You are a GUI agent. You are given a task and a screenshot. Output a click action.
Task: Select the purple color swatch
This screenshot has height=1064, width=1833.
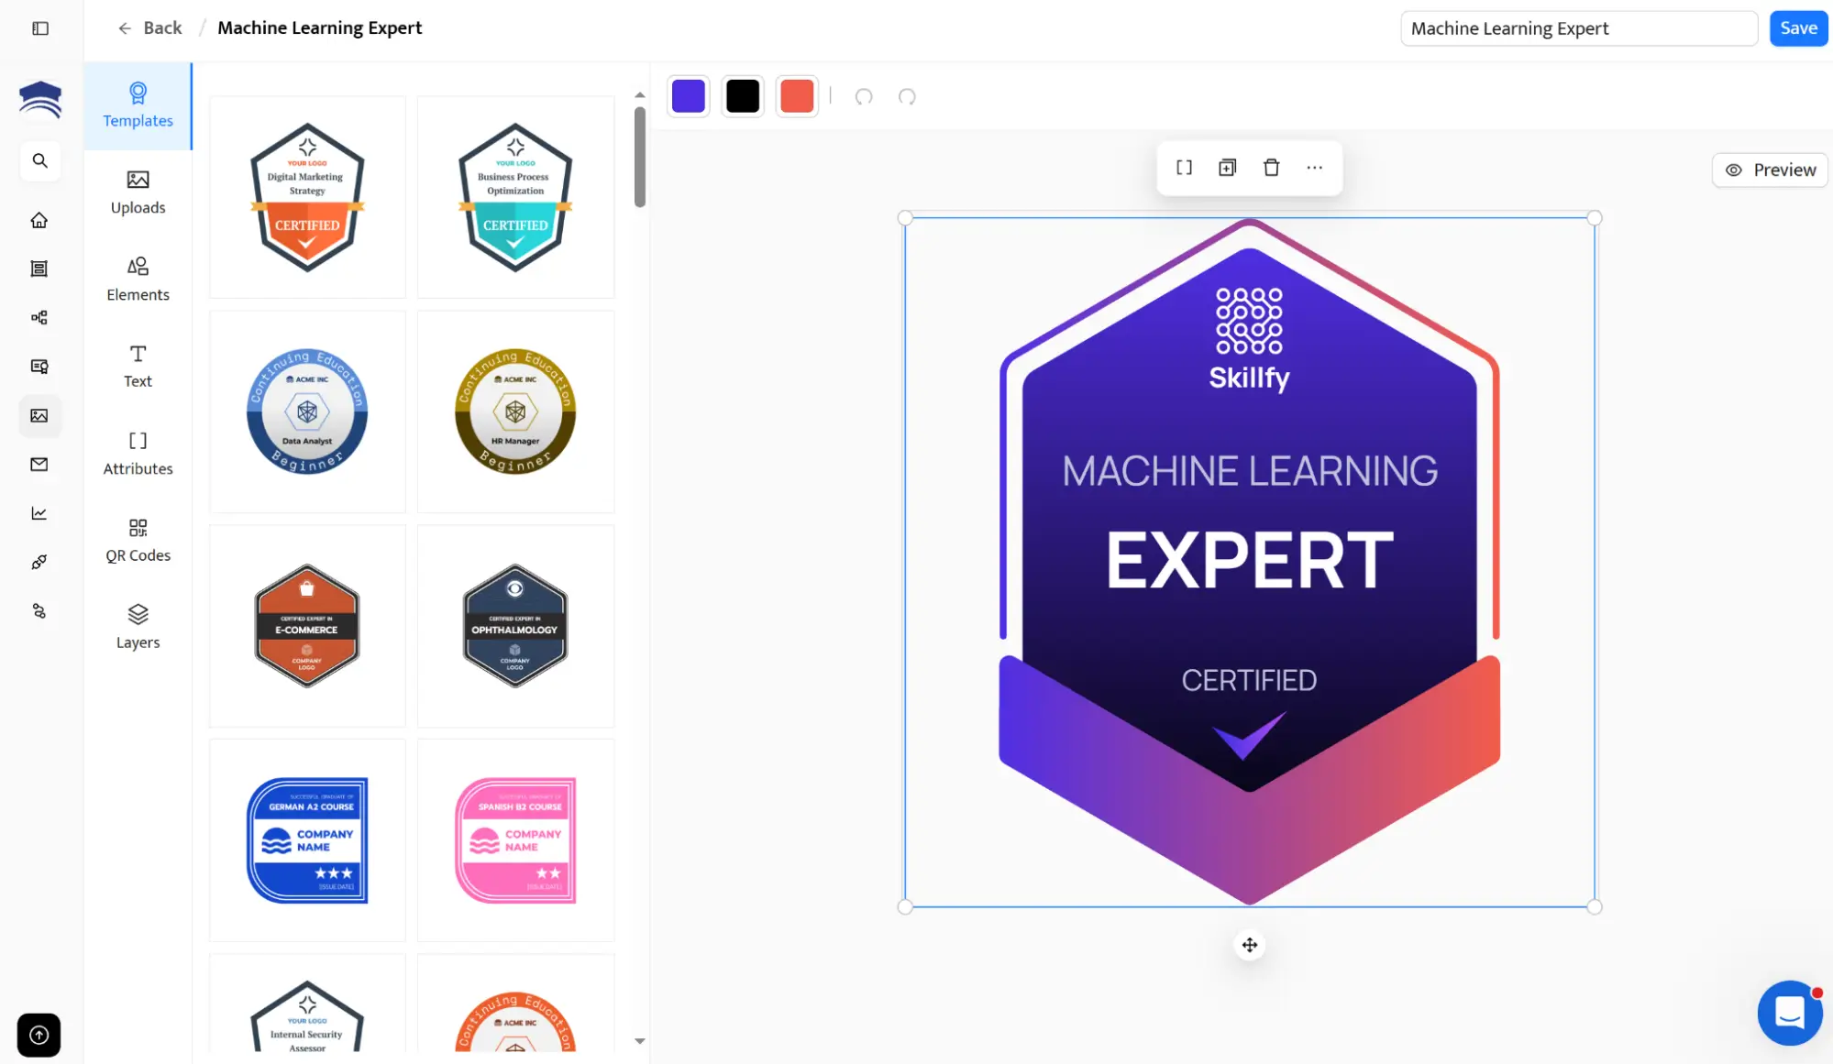(x=689, y=96)
